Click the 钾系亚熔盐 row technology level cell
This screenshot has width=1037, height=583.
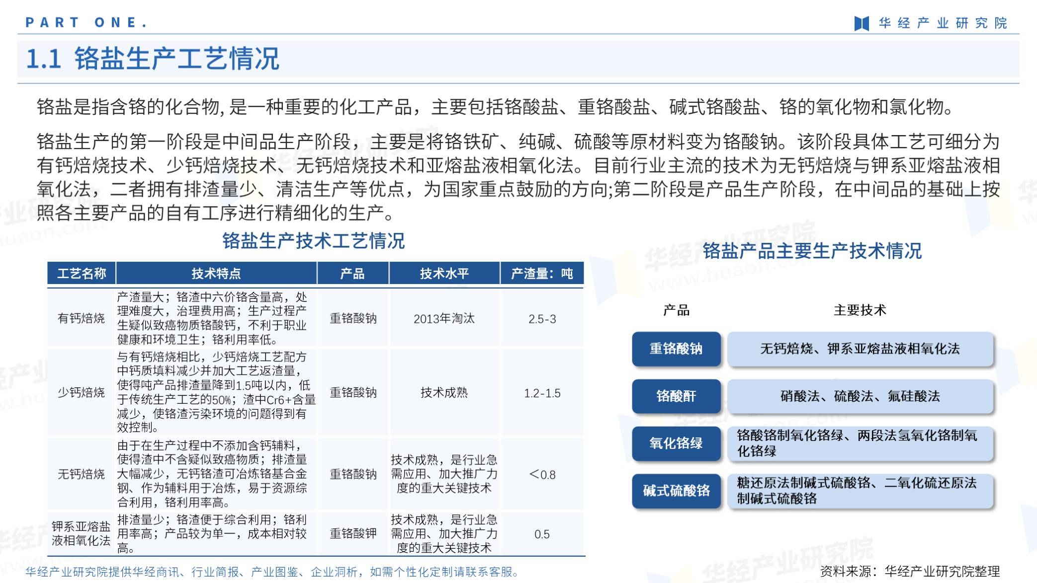444,534
